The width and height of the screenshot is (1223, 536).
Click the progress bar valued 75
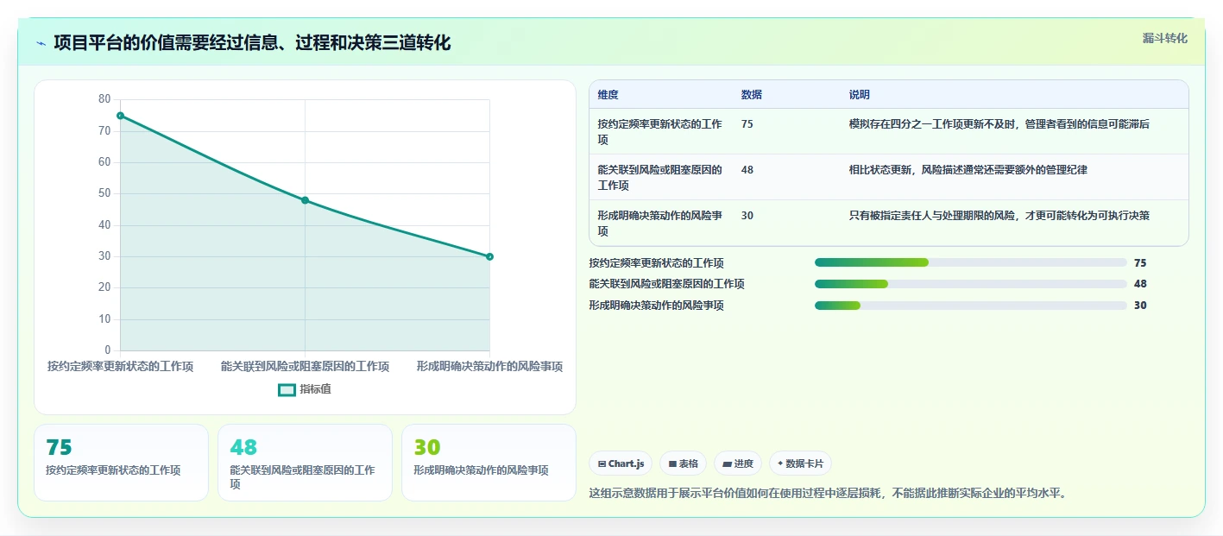coord(971,262)
